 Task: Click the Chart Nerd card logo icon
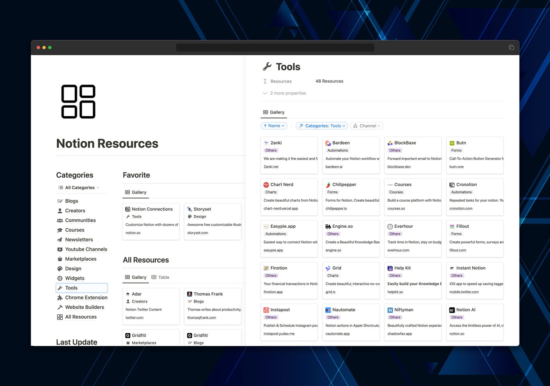click(x=266, y=184)
